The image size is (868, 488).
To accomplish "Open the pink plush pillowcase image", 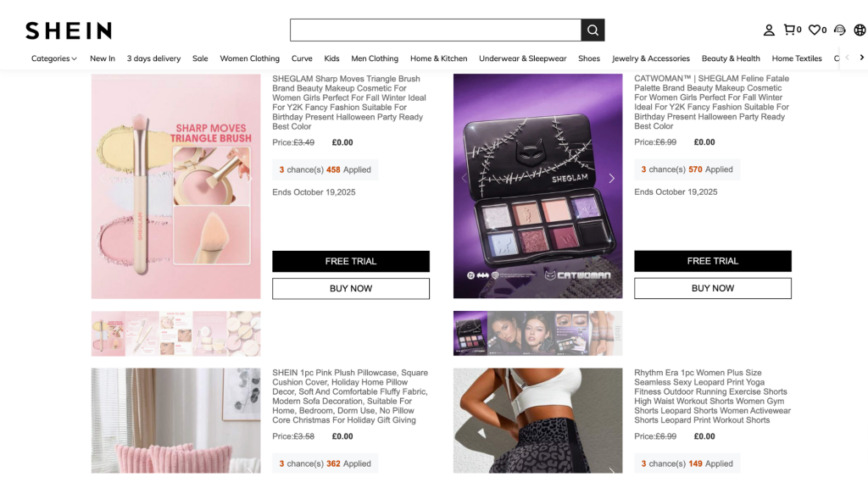I will [175, 420].
